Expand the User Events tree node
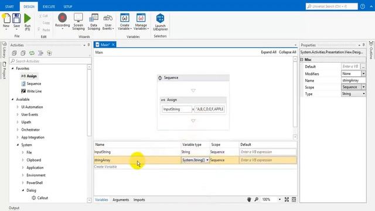The image size is (375, 211). click(x=18, y=115)
